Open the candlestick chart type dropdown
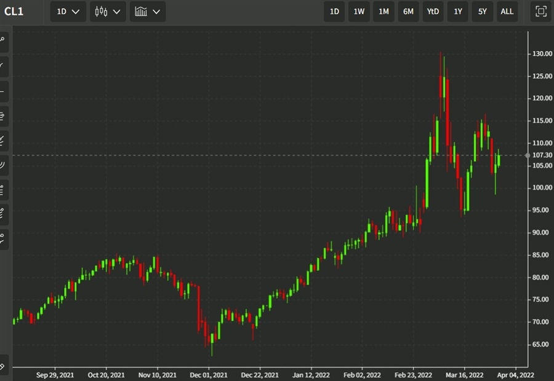This screenshot has height=381, width=554. (108, 12)
